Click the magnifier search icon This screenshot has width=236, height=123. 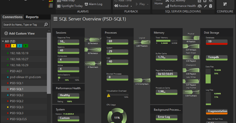[46, 24]
